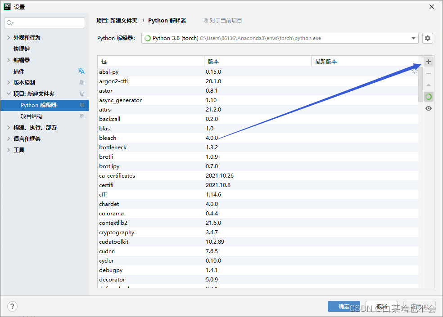Click the upgrade package arrow icon
This screenshot has width=443, height=317.
pos(428,85)
